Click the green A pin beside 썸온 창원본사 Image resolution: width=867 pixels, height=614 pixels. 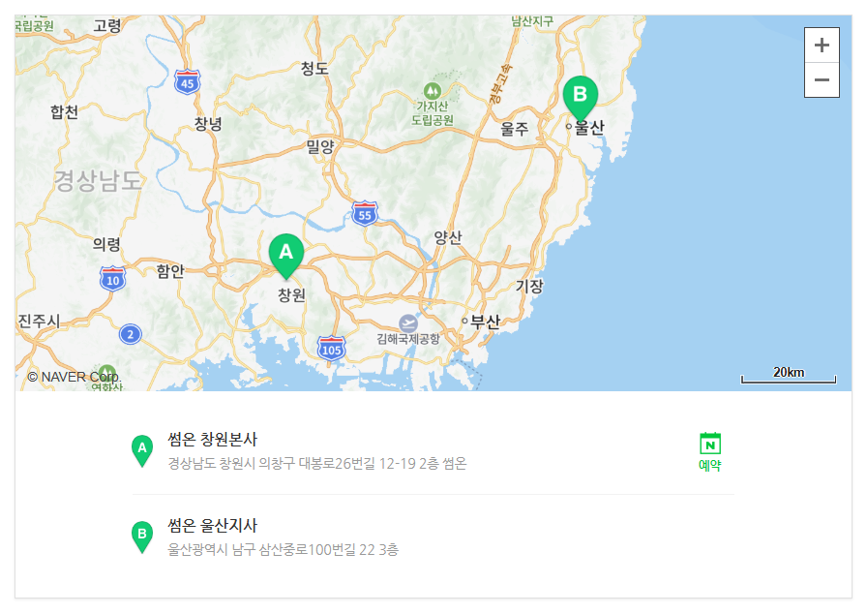(x=142, y=451)
